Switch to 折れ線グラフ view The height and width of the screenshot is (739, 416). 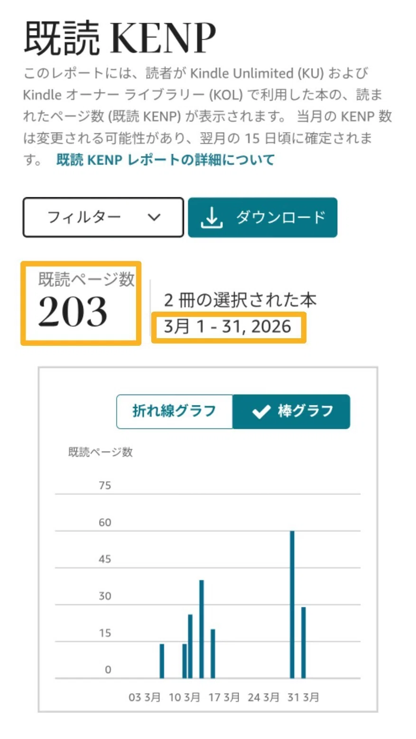(175, 411)
